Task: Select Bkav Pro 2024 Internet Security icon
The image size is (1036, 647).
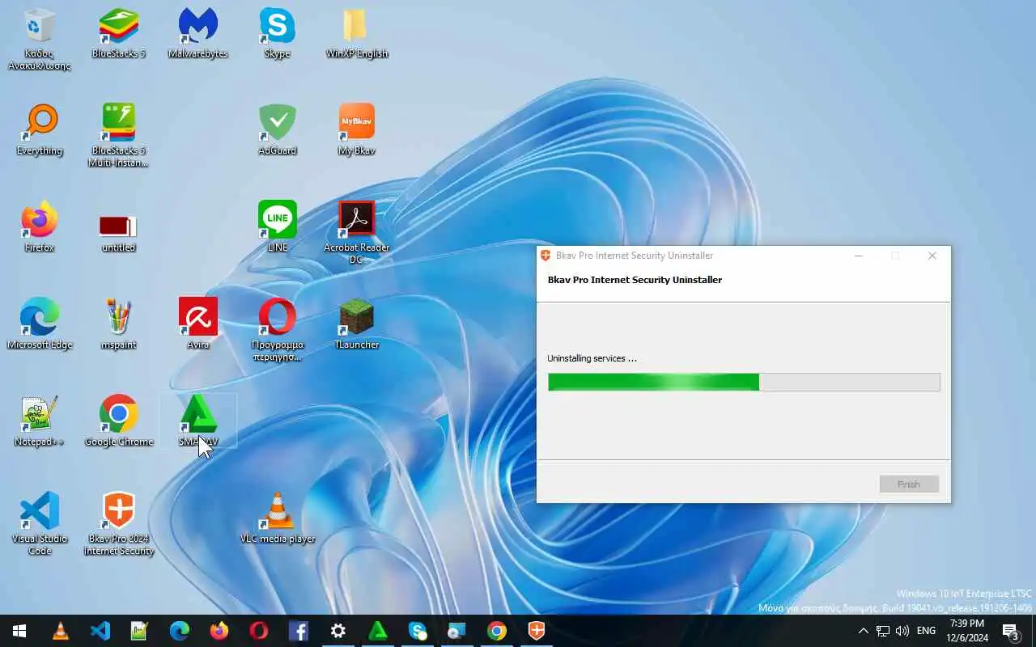Action: pyautogui.click(x=119, y=523)
